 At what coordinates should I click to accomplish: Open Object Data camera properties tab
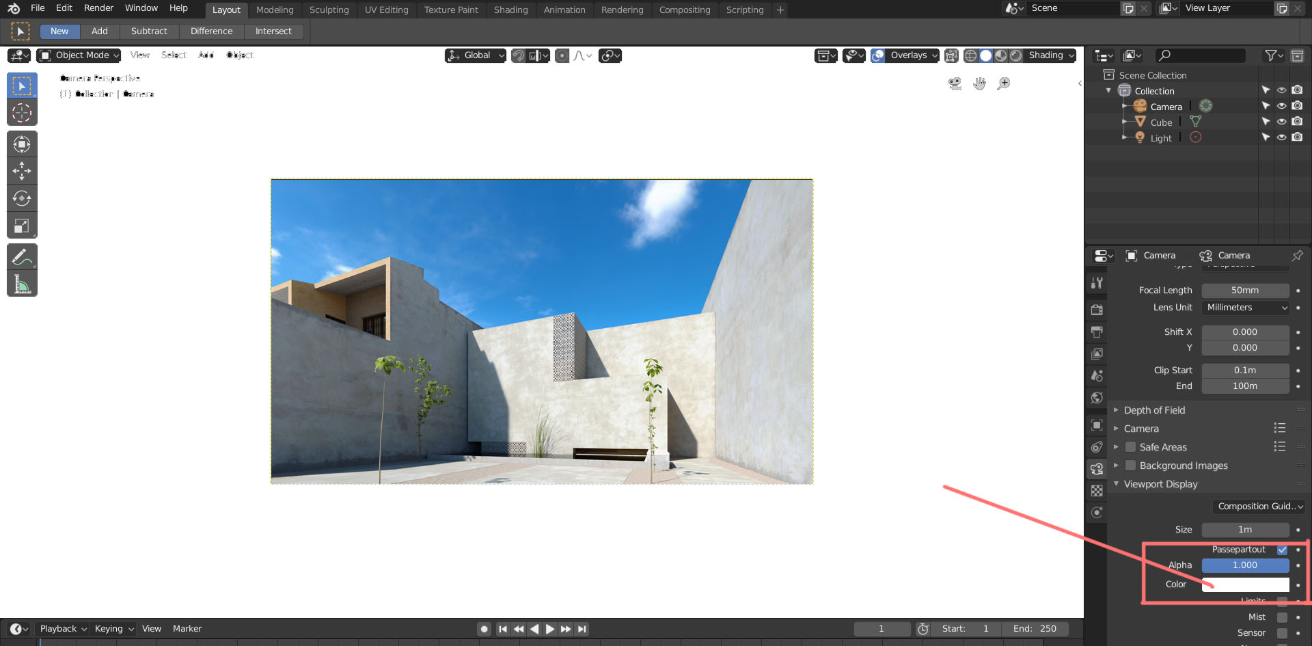click(x=1097, y=469)
